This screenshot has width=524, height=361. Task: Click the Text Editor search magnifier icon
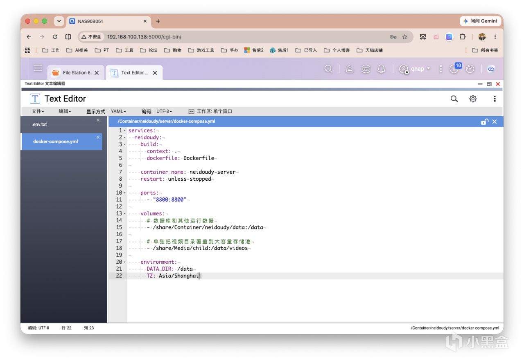454,99
